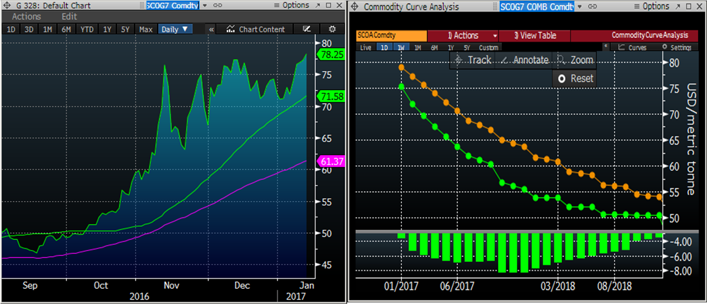Click the SCOA Comdty orange input field
This screenshot has height=304, width=707.
(391, 36)
